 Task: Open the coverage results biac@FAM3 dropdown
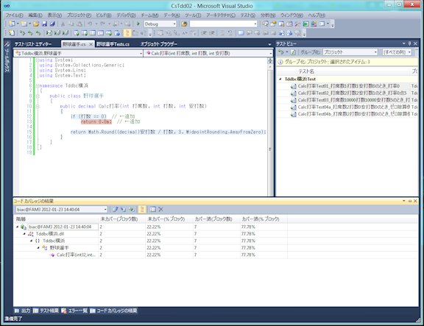[62, 210]
